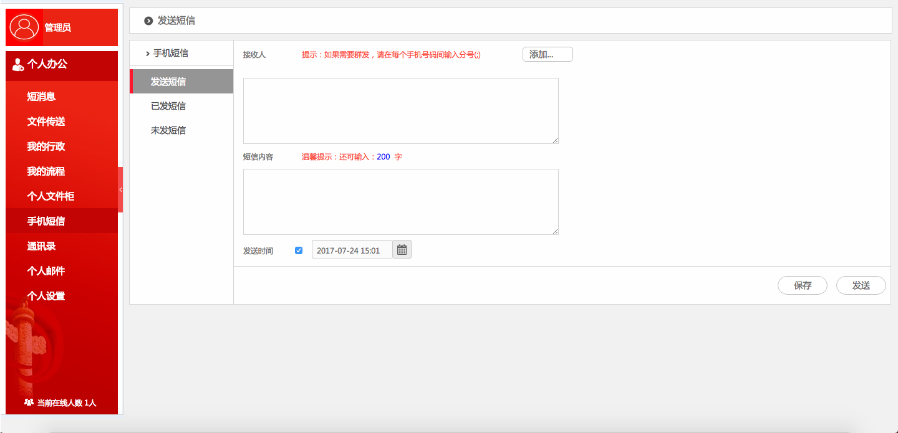Screen dimensions: 898x433
Task: Click the 添加... button
Action: pos(547,54)
